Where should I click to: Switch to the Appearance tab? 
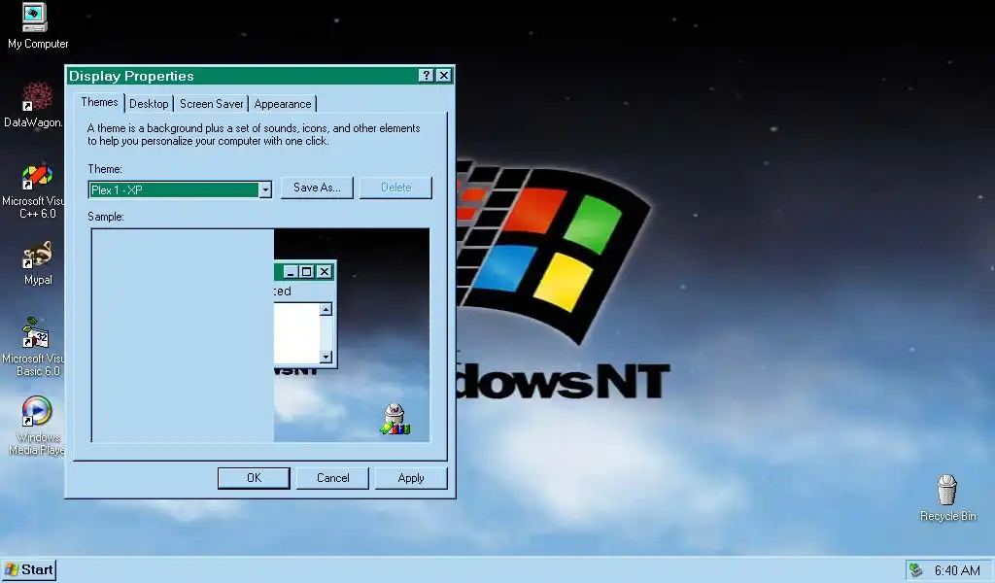283,104
